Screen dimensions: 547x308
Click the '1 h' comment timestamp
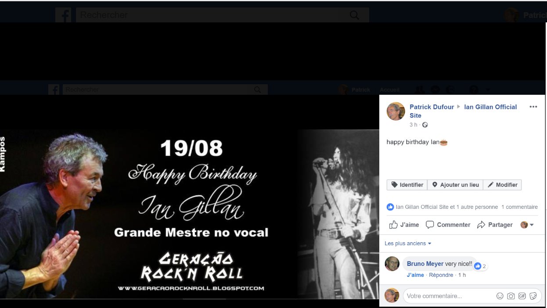click(462, 275)
